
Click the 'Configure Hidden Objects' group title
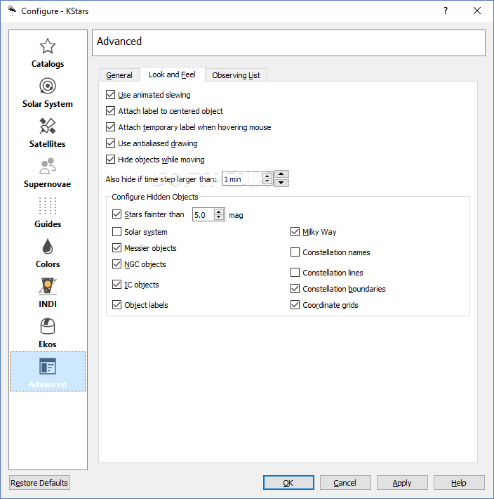[x=155, y=197]
